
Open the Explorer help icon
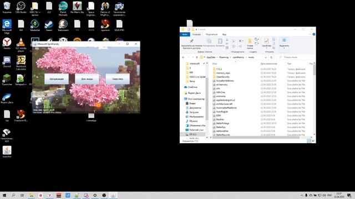click(314, 34)
